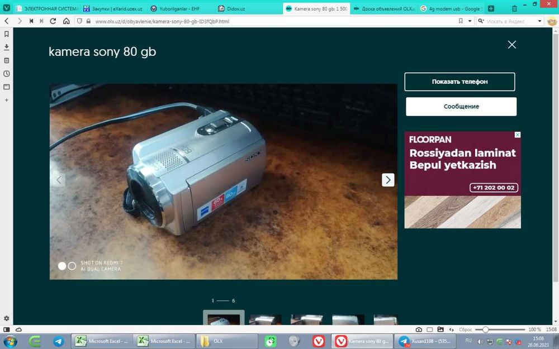
Task: Switch to Закупки eXarid.uzex.uz tab
Action: tap(114, 8)
